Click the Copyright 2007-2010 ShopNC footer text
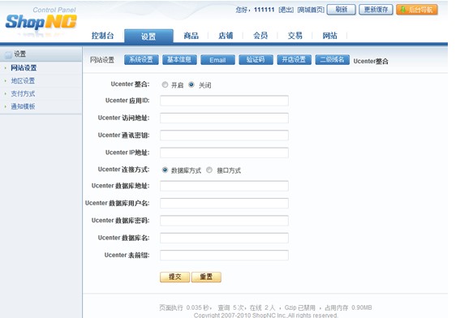The height and width of the screenshot is (318, 460). pyautogui.click(x=266, y=316)
